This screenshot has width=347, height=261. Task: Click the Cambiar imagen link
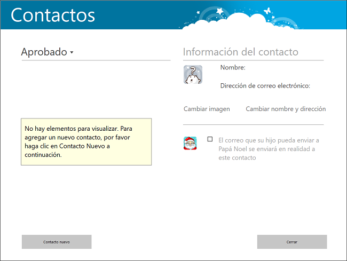pyautogui.click(x=207, y=109)
